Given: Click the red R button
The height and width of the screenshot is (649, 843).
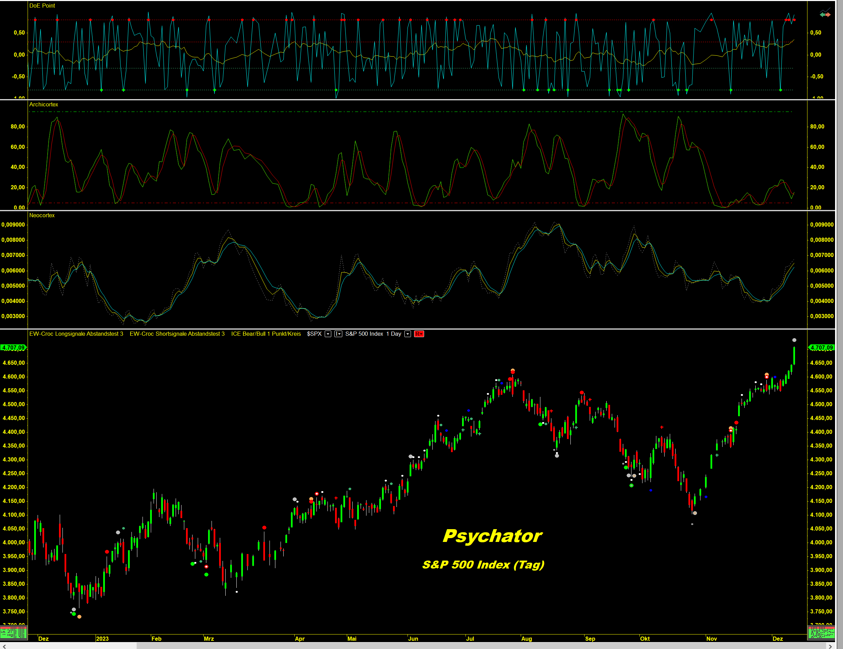Looking at the screenshot, I should (419, 334).
